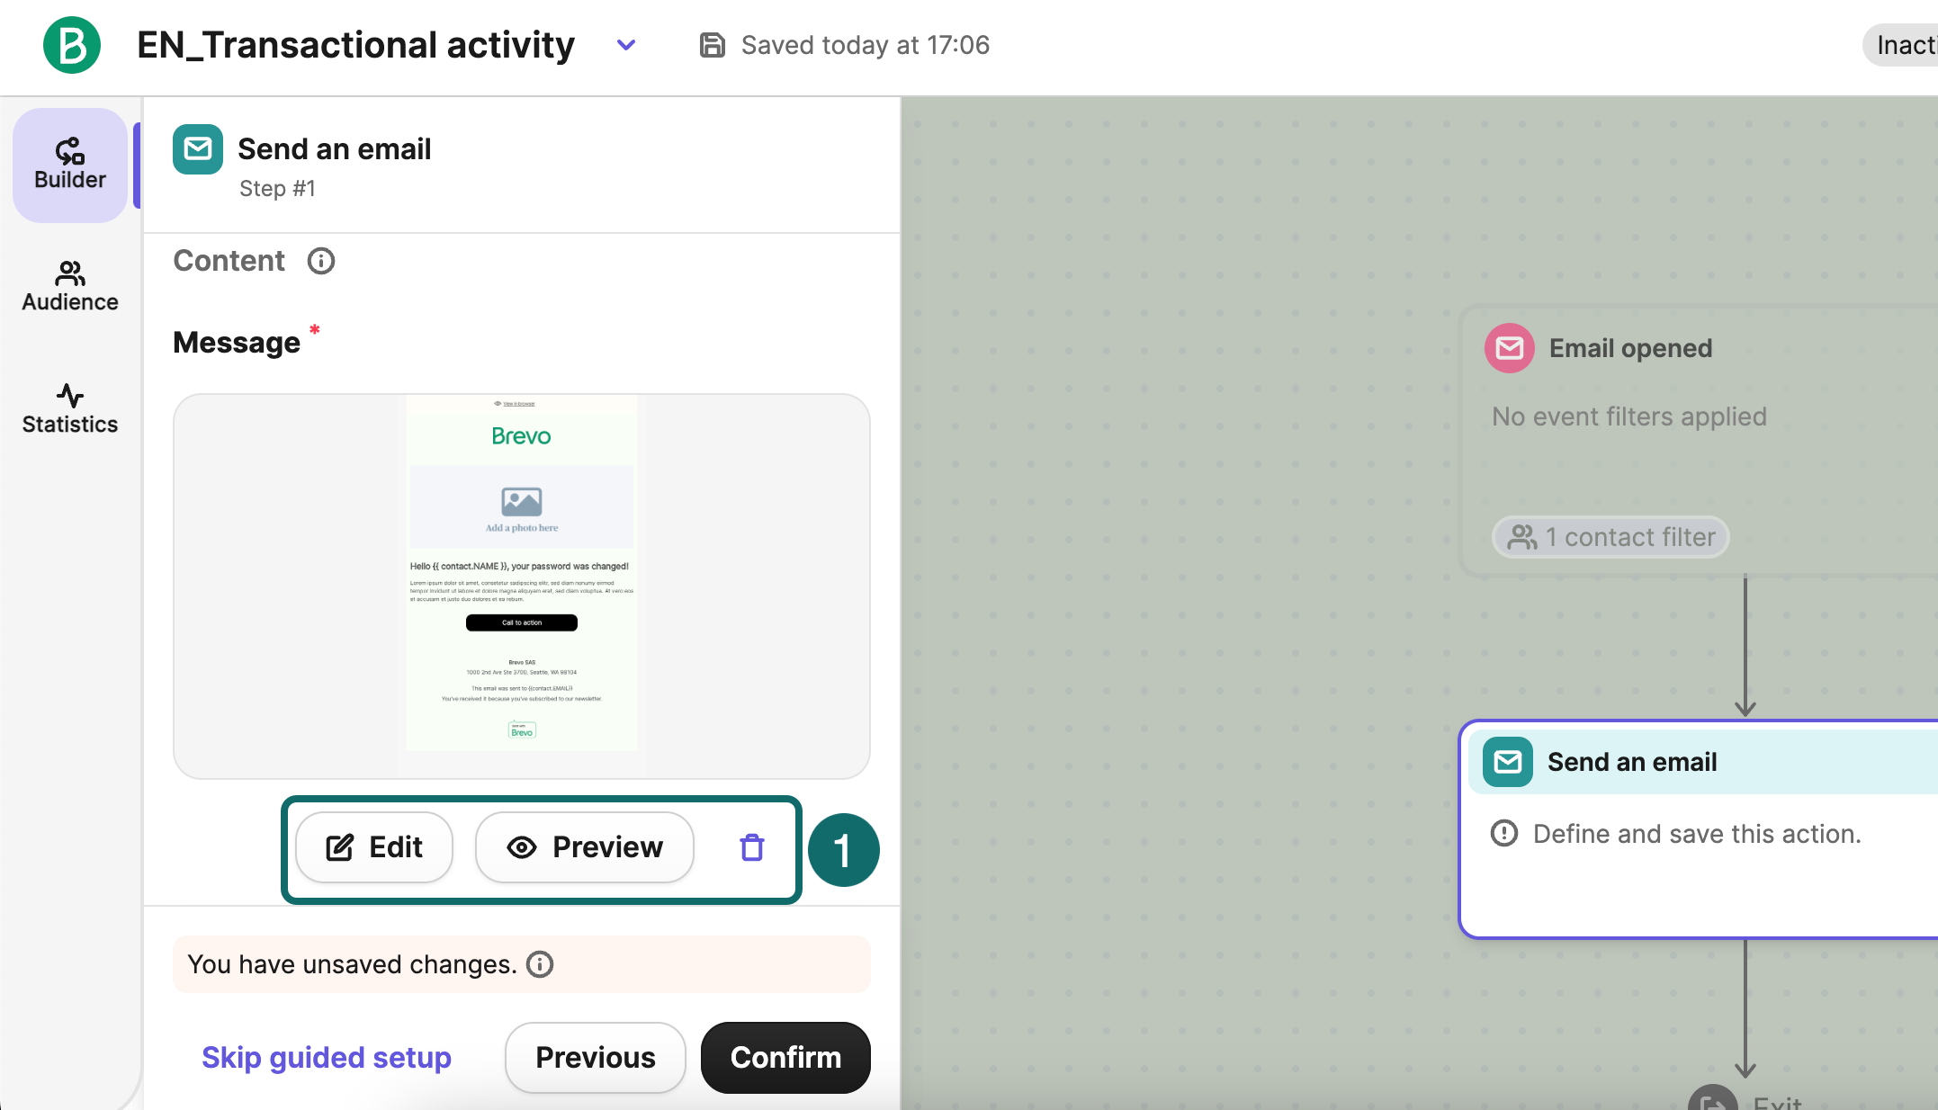This screenshot has height=1110, width=1938.
Task: Click the Edit message button
Action: [374, 847]
